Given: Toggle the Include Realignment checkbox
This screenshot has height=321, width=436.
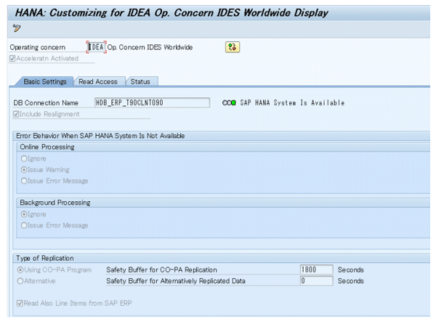Looking at the screenshot, I should coord(17,113).
